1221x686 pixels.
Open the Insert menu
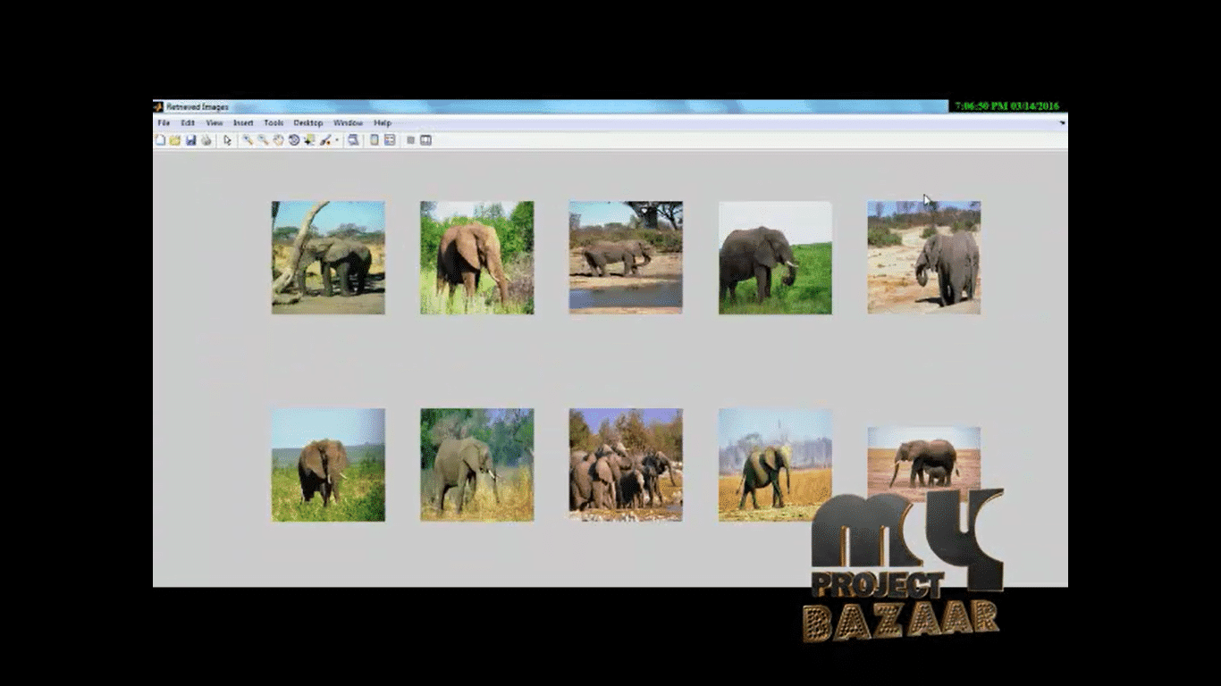pyautogui.click(x=243, y=122)
